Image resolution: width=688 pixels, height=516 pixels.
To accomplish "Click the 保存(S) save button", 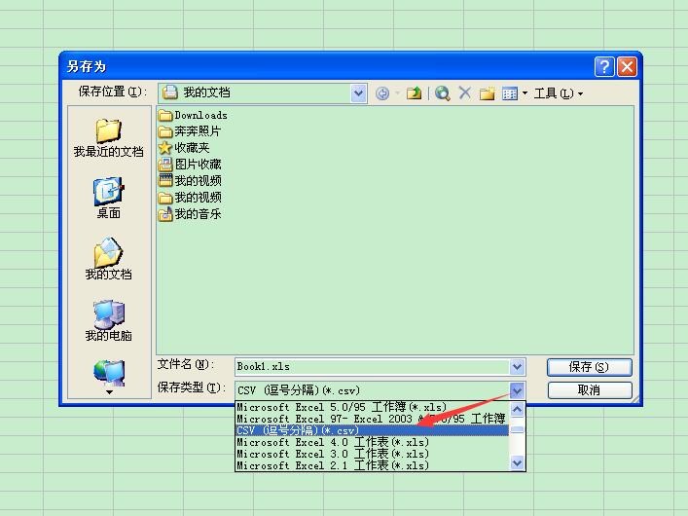I will click(590, 367).
